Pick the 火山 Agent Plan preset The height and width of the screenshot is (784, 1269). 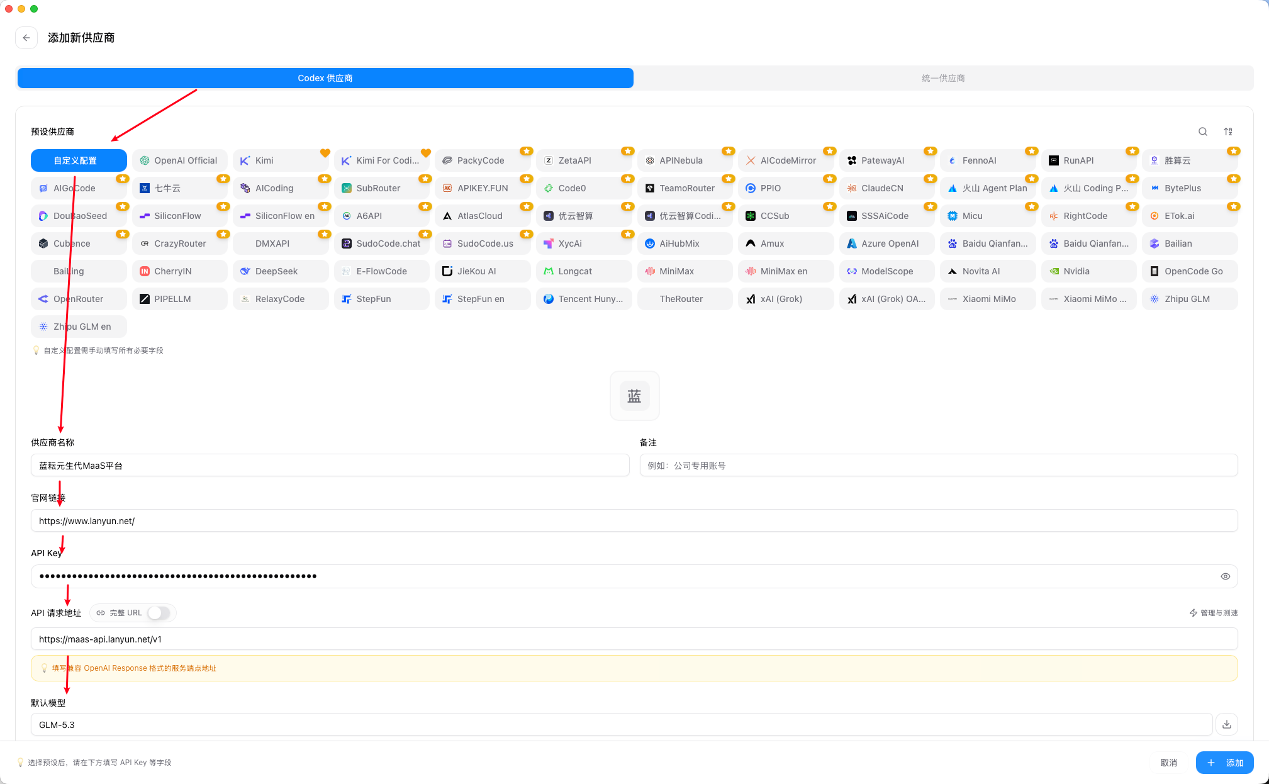click(x=988, y=188)
